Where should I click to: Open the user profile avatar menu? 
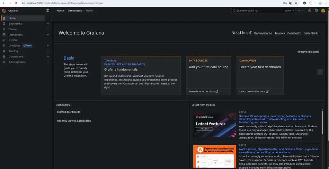[323, 11]
